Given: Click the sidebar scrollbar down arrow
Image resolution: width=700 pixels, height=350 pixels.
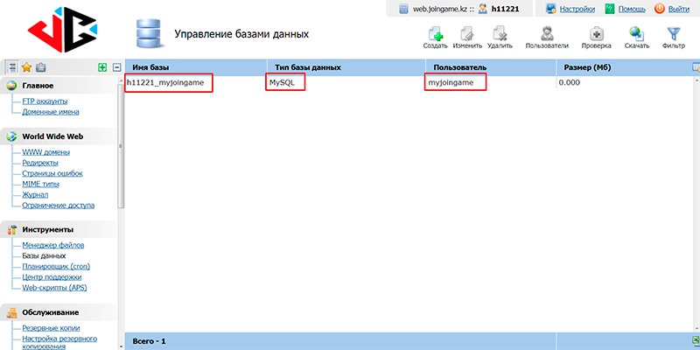Looking at the screenshot, I should click(121, 346).
